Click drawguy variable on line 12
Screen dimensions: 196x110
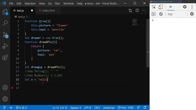(37, 67)
